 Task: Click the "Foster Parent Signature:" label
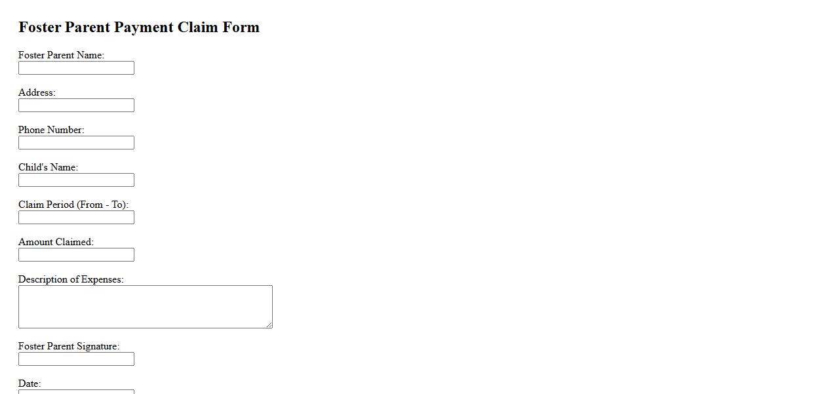[69, 346]
